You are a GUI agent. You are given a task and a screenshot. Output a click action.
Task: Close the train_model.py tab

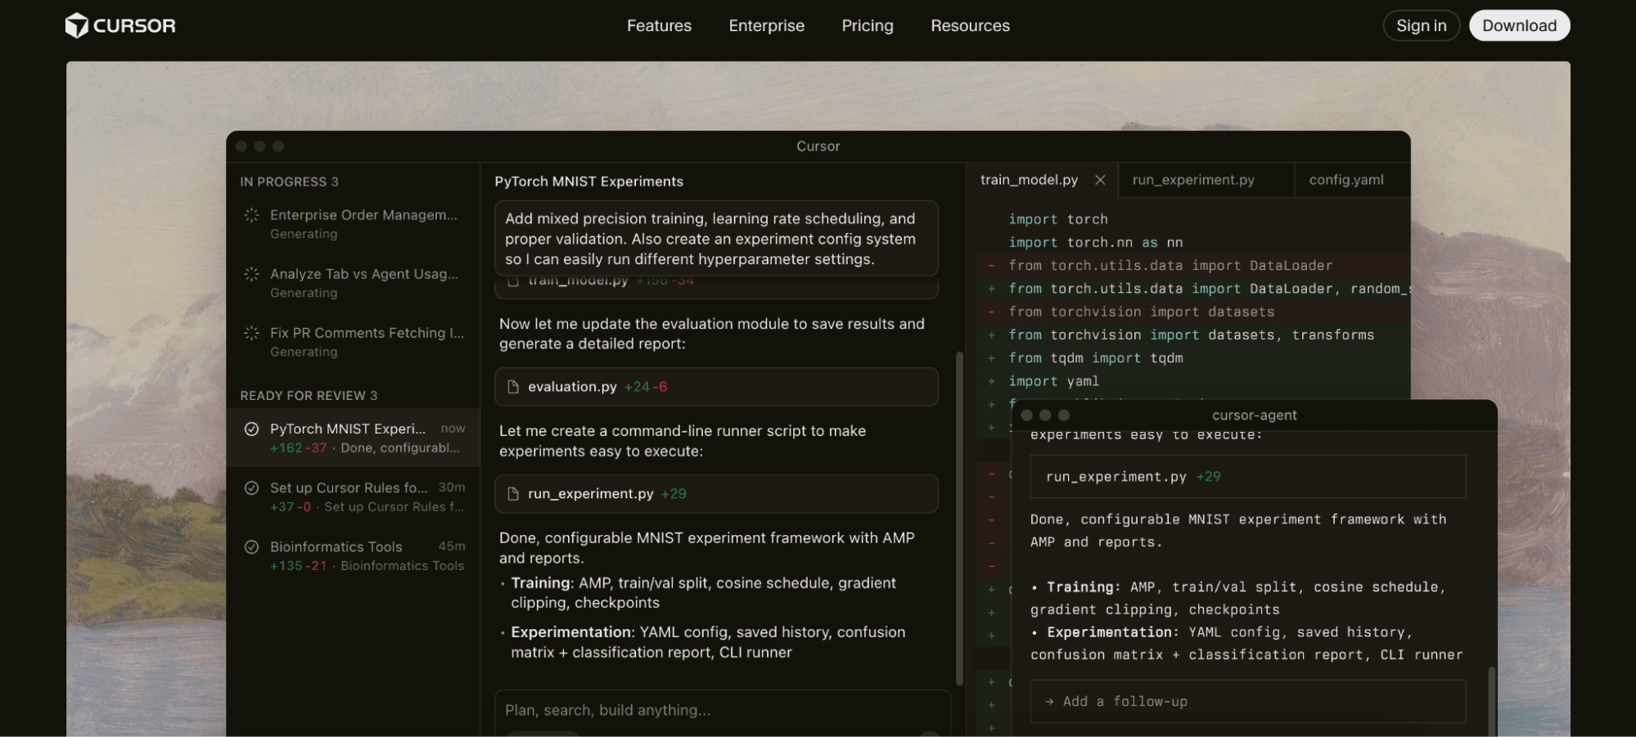point(1101,179)
